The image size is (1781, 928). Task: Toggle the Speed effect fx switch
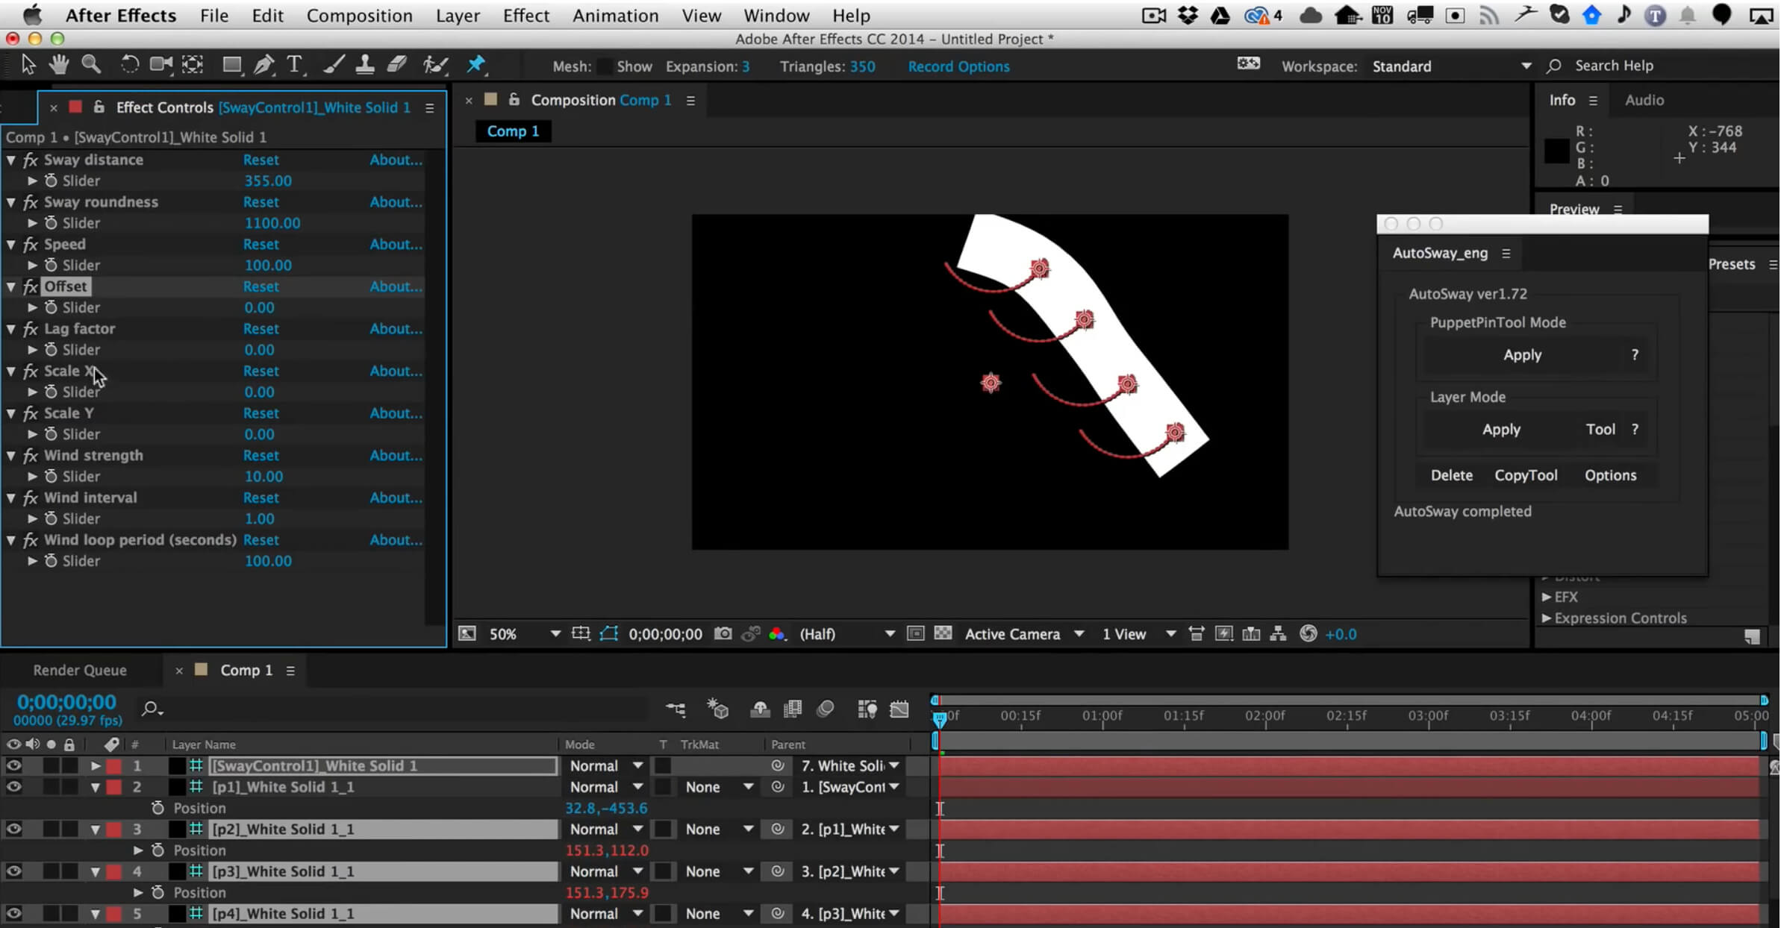pyautogui.click(x=31, y=244)
